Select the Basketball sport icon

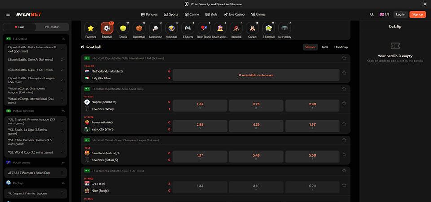coord(139,28)
